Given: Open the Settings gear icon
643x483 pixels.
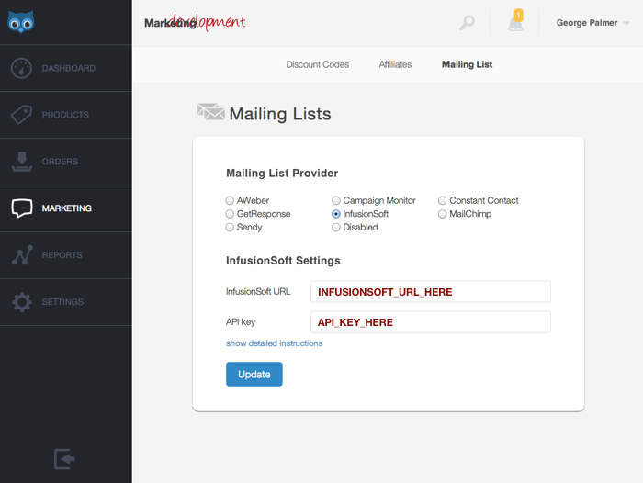Looking at the screenshot, I should (22, 302).
